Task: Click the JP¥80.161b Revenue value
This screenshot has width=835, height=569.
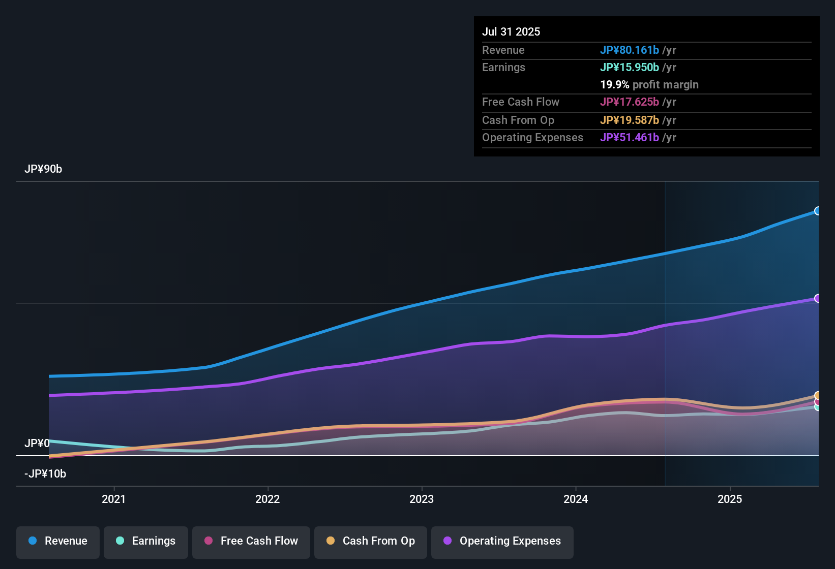Action: coord(630,50)
